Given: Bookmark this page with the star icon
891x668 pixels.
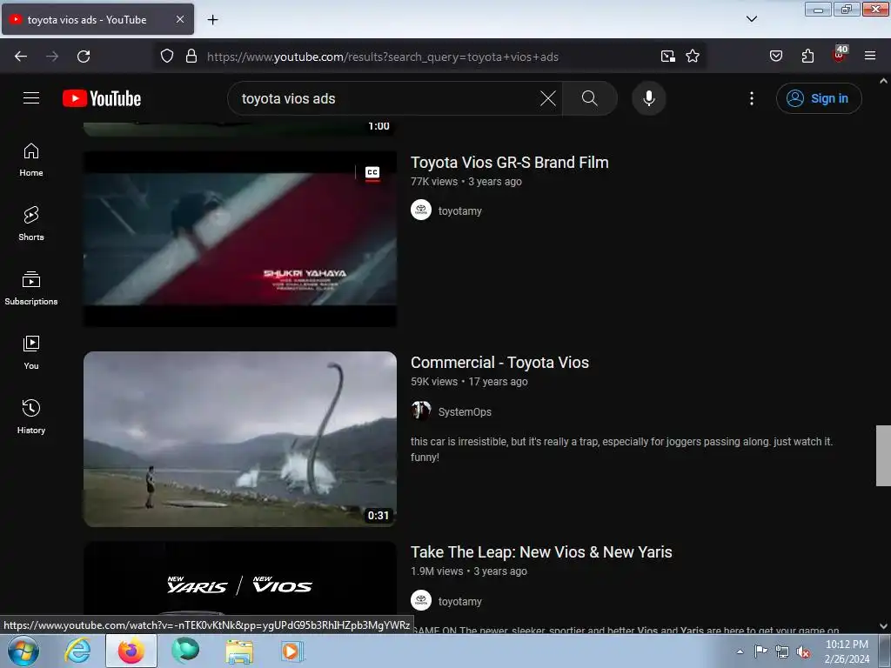Looking at the screenshot, I should [693, 57].
